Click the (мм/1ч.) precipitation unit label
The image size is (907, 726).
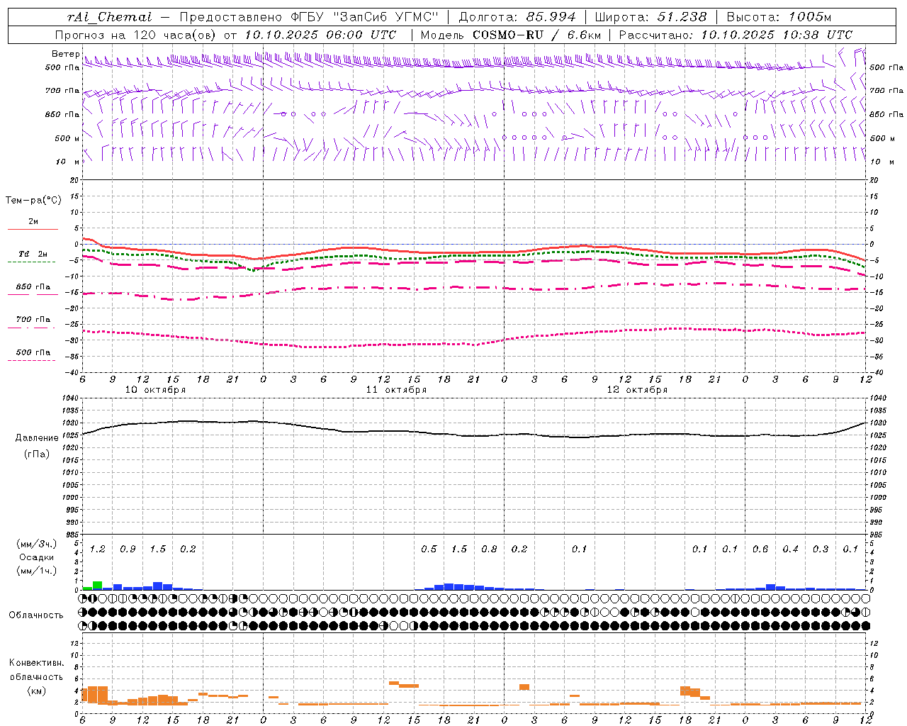click(37, 571)
